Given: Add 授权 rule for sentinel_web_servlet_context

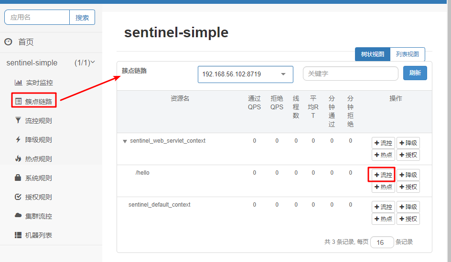Looking at the screenshot, I should 408,155.
